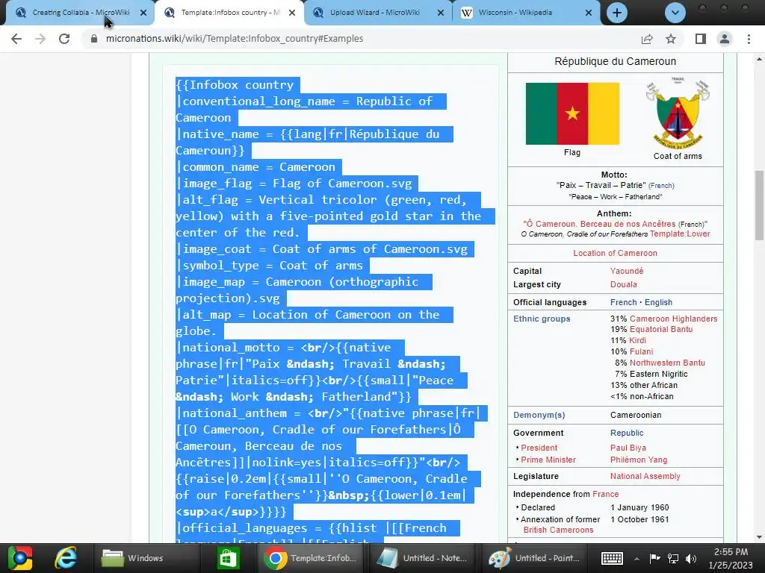Image resolution: width=765 pixels, height=573 pixels.
Task: Close the Template:Infobox country tab
Action: 292,13
